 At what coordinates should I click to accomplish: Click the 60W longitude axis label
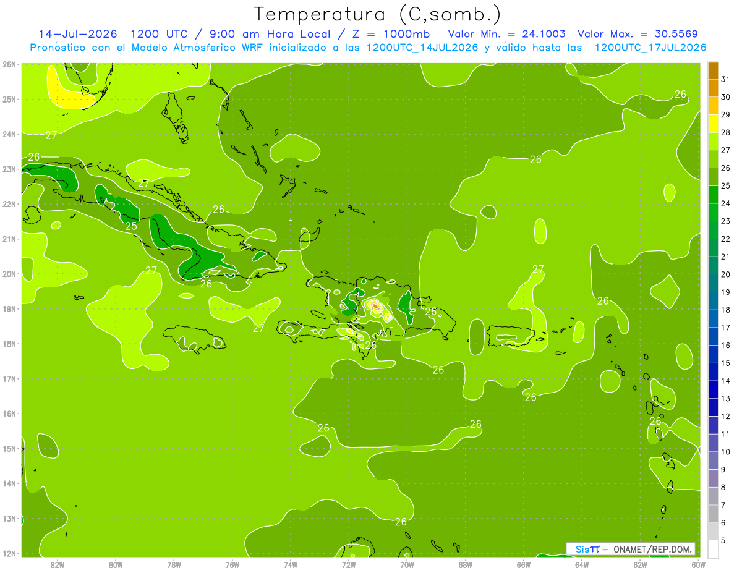[699, 564]
